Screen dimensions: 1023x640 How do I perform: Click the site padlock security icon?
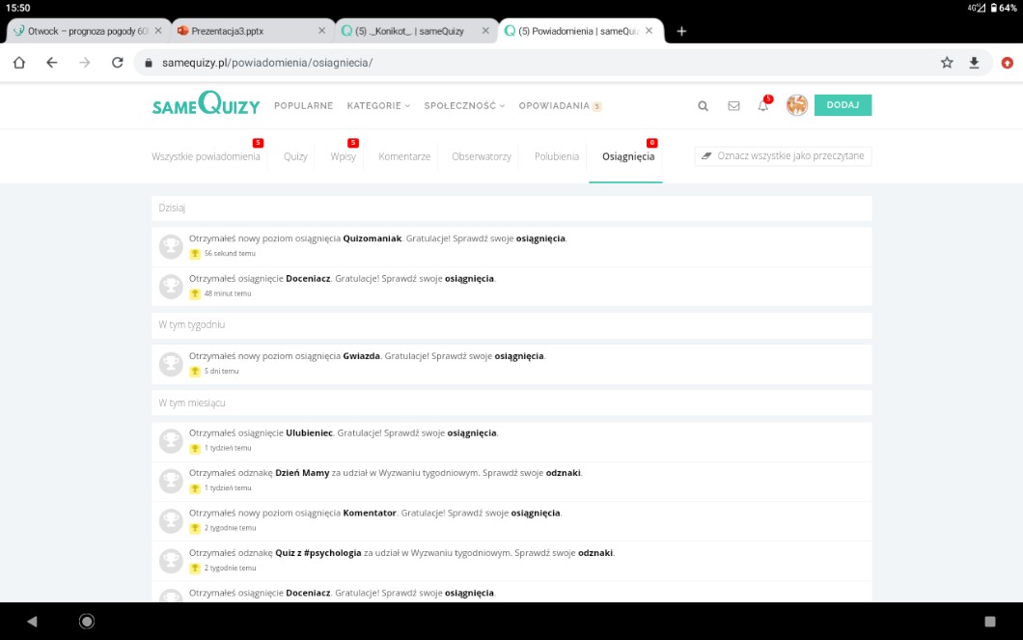tap(149, 63)
